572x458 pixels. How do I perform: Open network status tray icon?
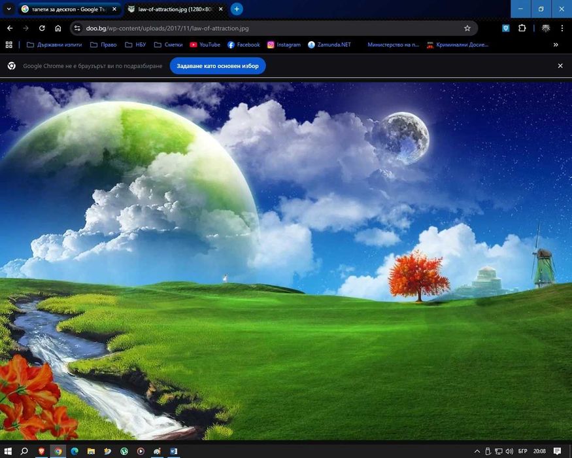tap(498, 451)
